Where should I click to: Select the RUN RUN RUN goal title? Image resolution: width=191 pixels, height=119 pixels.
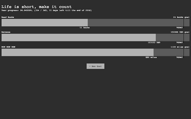point(8,47)
